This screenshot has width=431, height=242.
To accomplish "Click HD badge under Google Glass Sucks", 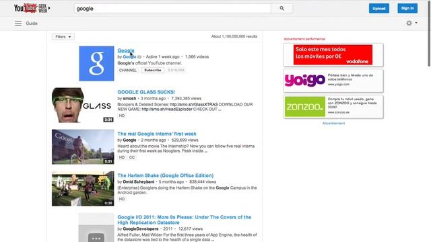I will 122,116.
